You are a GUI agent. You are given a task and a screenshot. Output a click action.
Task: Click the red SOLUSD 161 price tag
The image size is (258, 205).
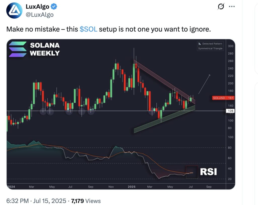223,98
